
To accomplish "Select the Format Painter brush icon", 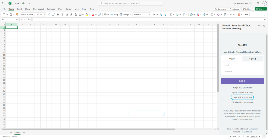I will (17, 14).
